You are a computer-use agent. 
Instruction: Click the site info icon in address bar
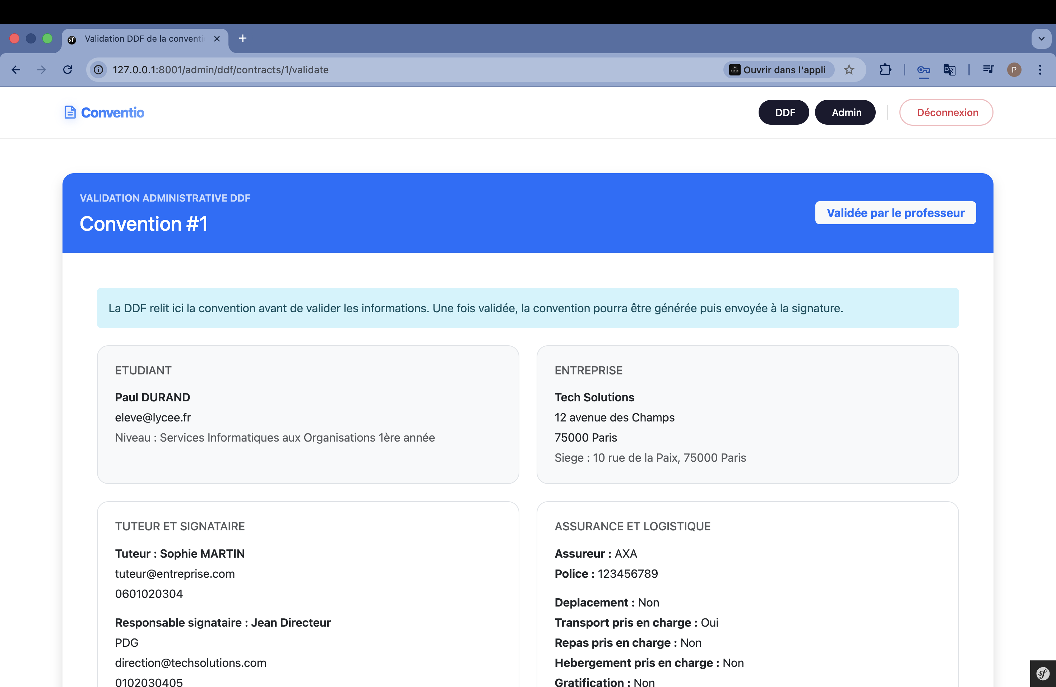98,70
